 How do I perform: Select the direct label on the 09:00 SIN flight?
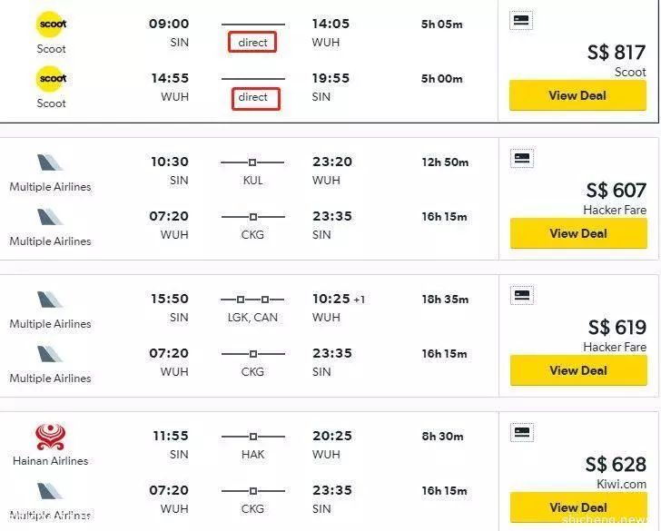coord(252,42)
